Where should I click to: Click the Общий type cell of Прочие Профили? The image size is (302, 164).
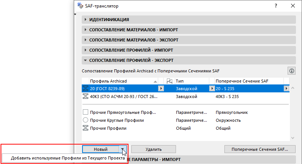click(x=183, y=128)
